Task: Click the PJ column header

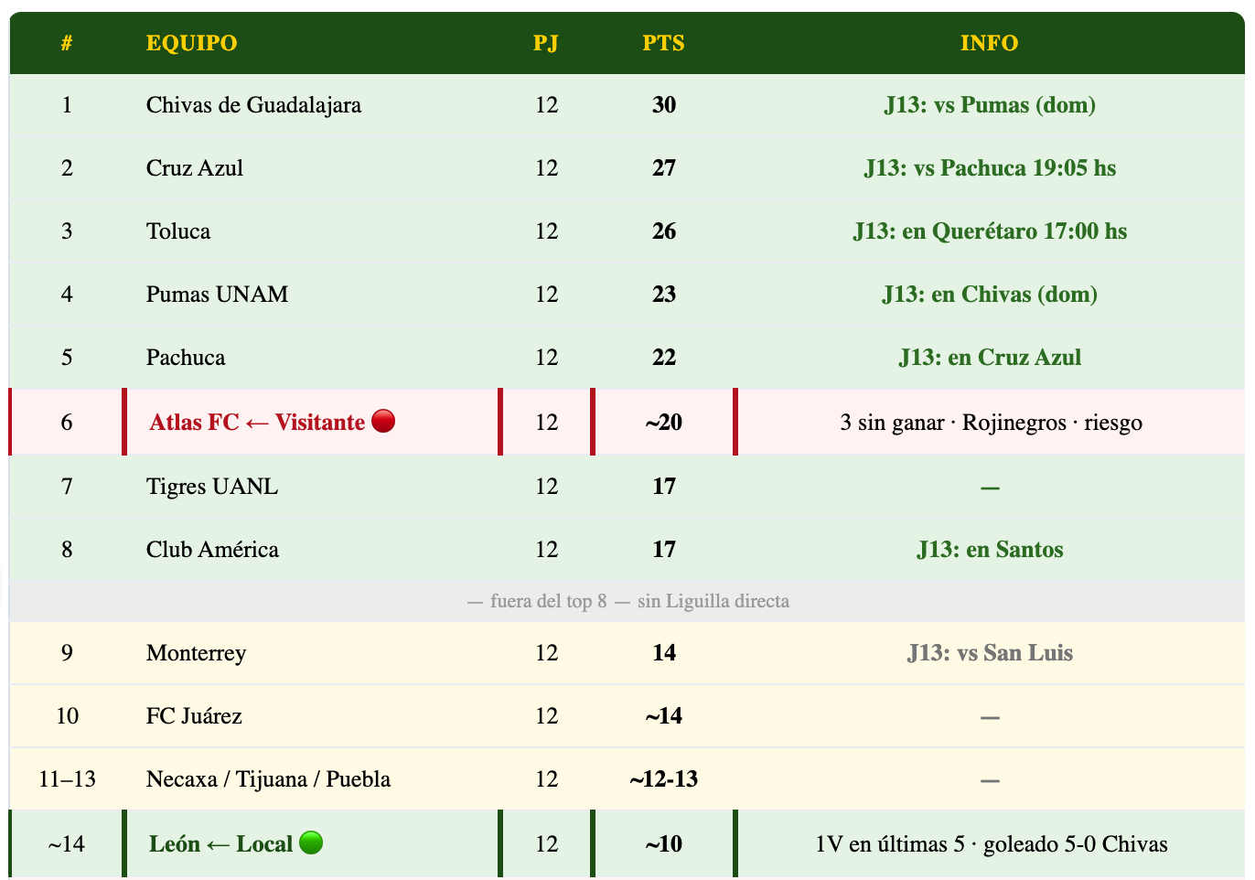Action: [546, 43]
